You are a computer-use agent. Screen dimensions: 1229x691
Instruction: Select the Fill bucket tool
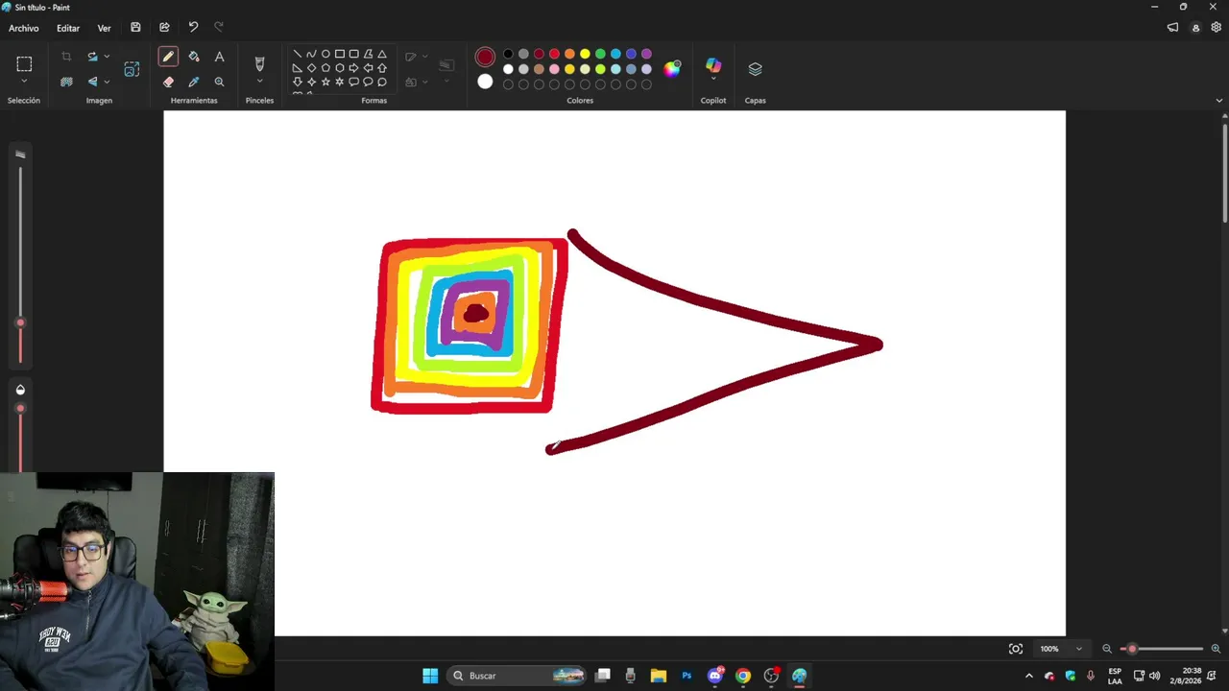194,57
